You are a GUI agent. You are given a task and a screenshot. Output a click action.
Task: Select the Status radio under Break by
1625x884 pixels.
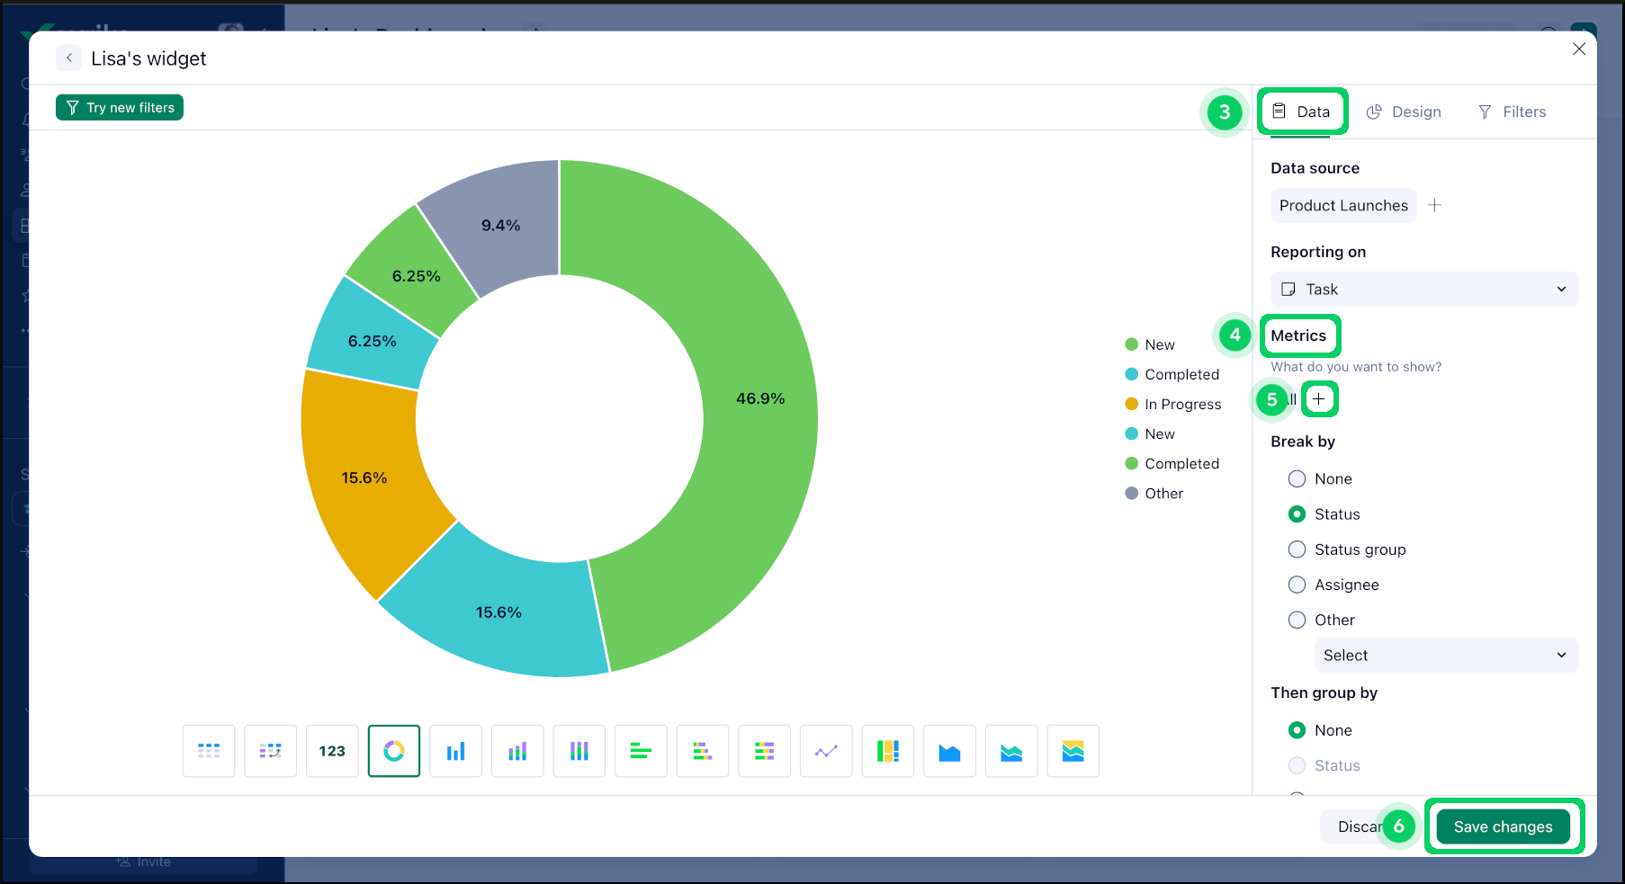click(x=1297, y=513)
